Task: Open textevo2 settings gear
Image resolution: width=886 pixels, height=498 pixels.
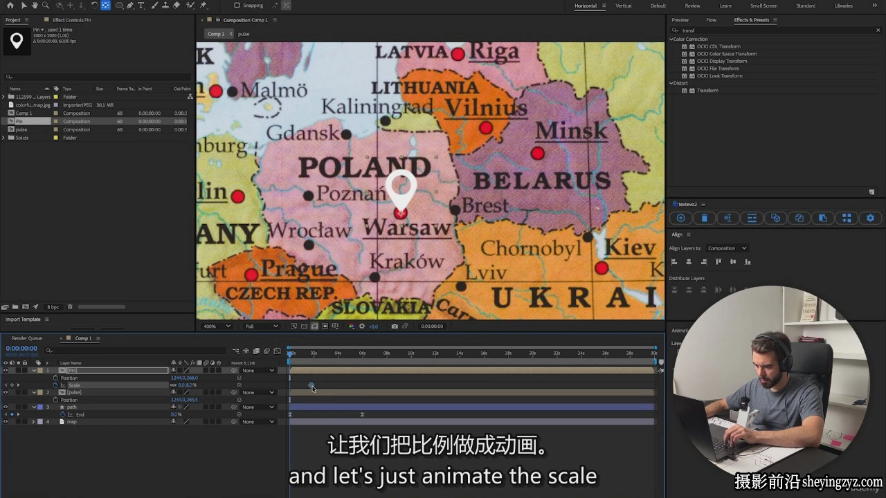Action: pos(870,218)
